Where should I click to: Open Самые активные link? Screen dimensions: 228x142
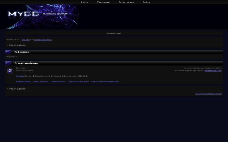tap(40, 82)
